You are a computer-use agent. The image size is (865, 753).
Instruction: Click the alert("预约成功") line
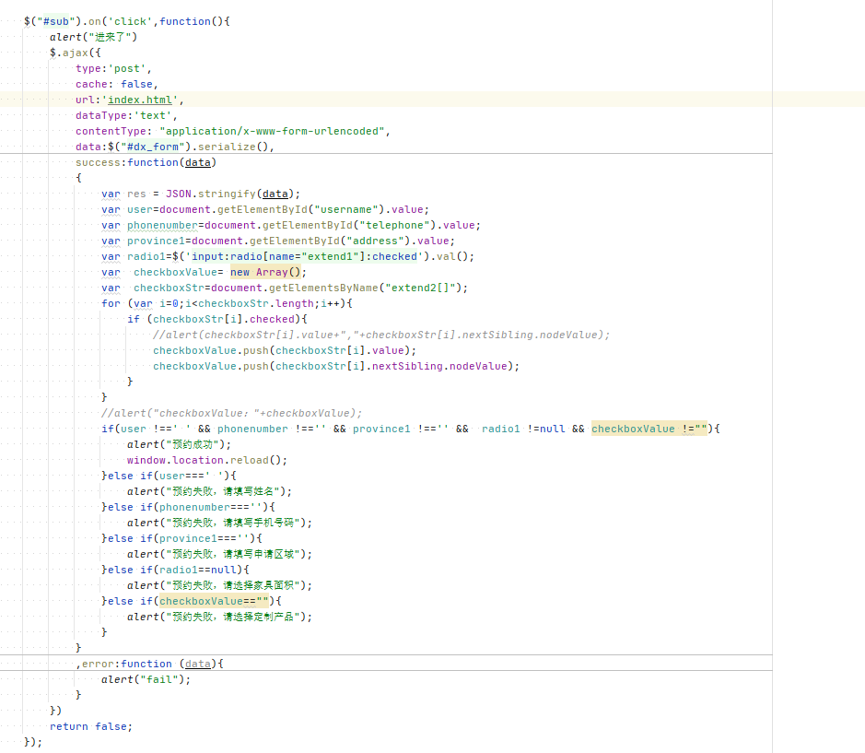tap(180, 445)
